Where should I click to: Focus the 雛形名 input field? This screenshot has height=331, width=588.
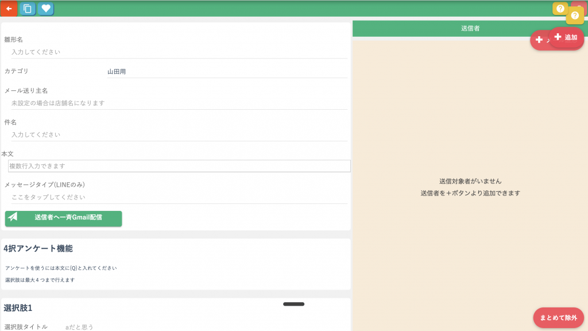(179, 52)
